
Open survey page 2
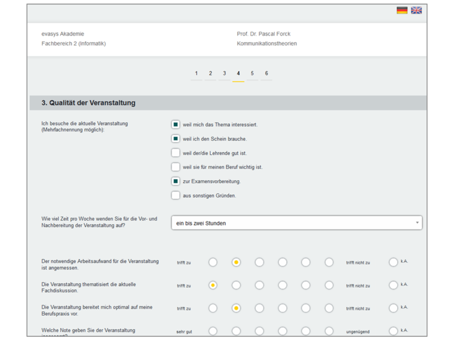[210, 73]
